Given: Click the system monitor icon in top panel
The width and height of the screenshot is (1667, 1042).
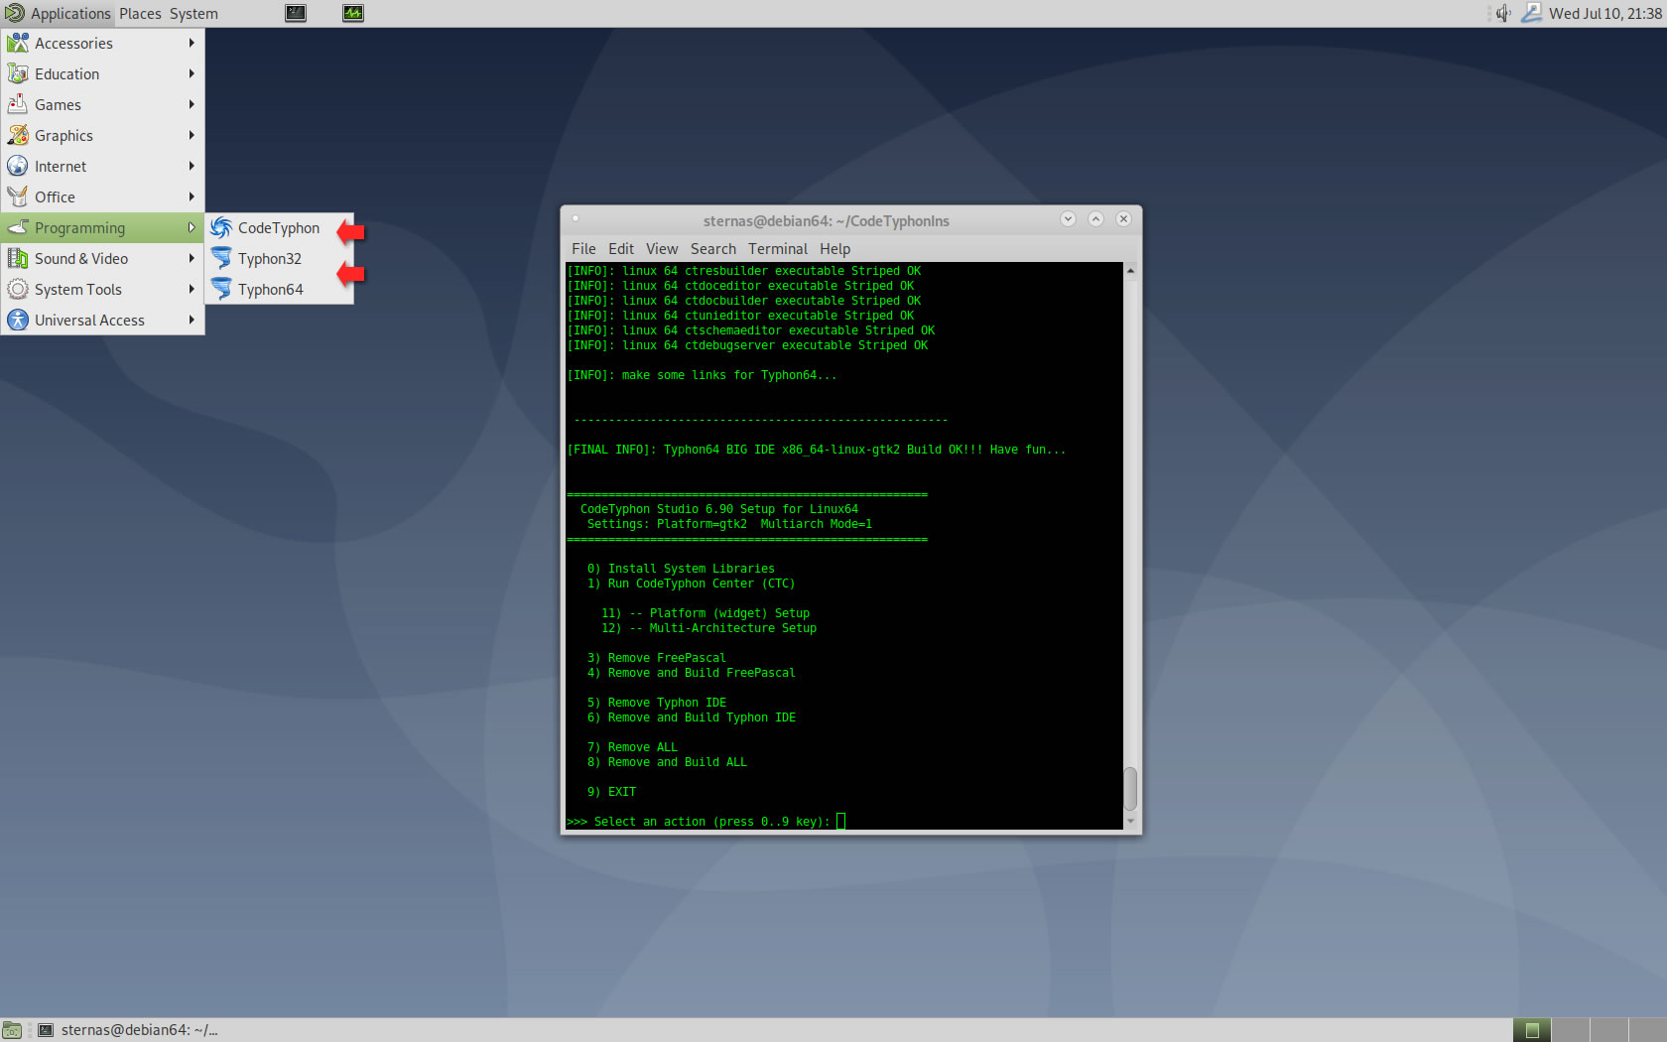Looking at the screenshot, I should click(x=353, y=13).
